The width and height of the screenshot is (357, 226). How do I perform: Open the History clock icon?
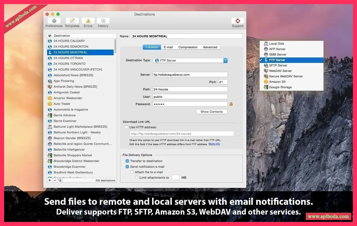[x=103, y=21]
